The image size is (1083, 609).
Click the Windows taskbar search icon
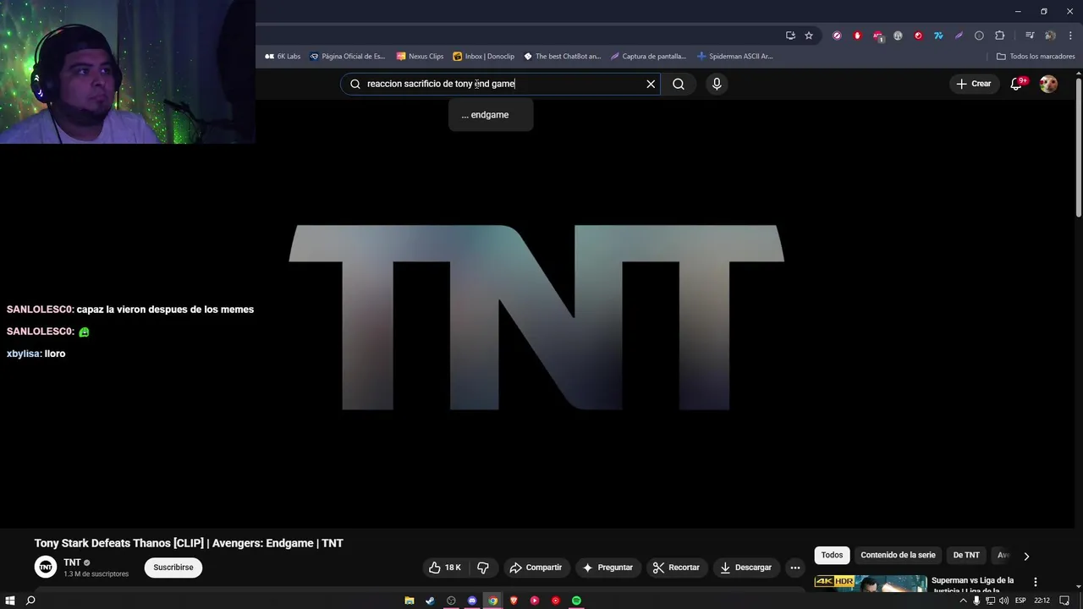tap(30, 601)
